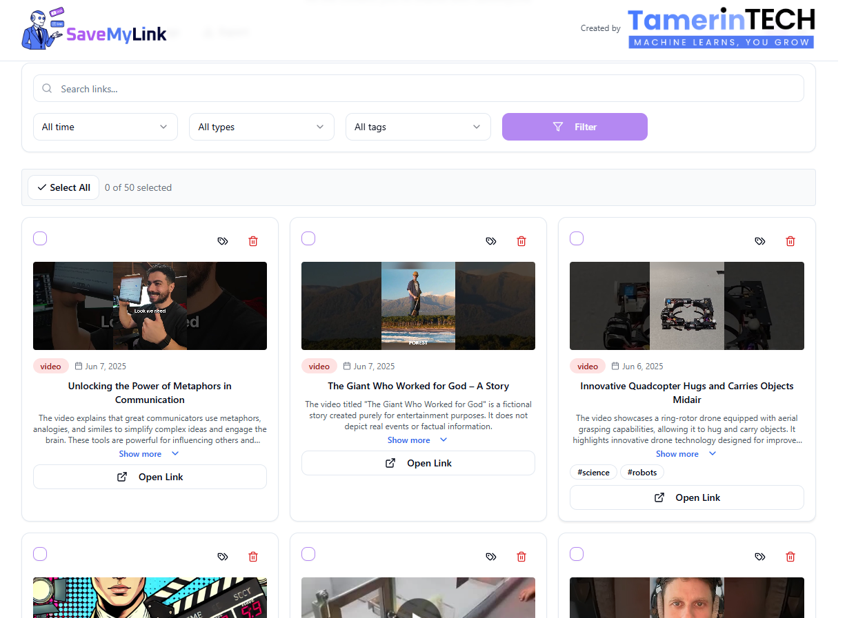Screen dimensions: 856x618
Task: Click tag icon on headphones man card
Action: (759, 557)
